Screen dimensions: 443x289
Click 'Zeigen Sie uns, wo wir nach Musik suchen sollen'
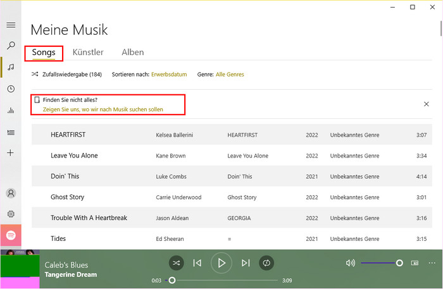(x=103, y=109)
